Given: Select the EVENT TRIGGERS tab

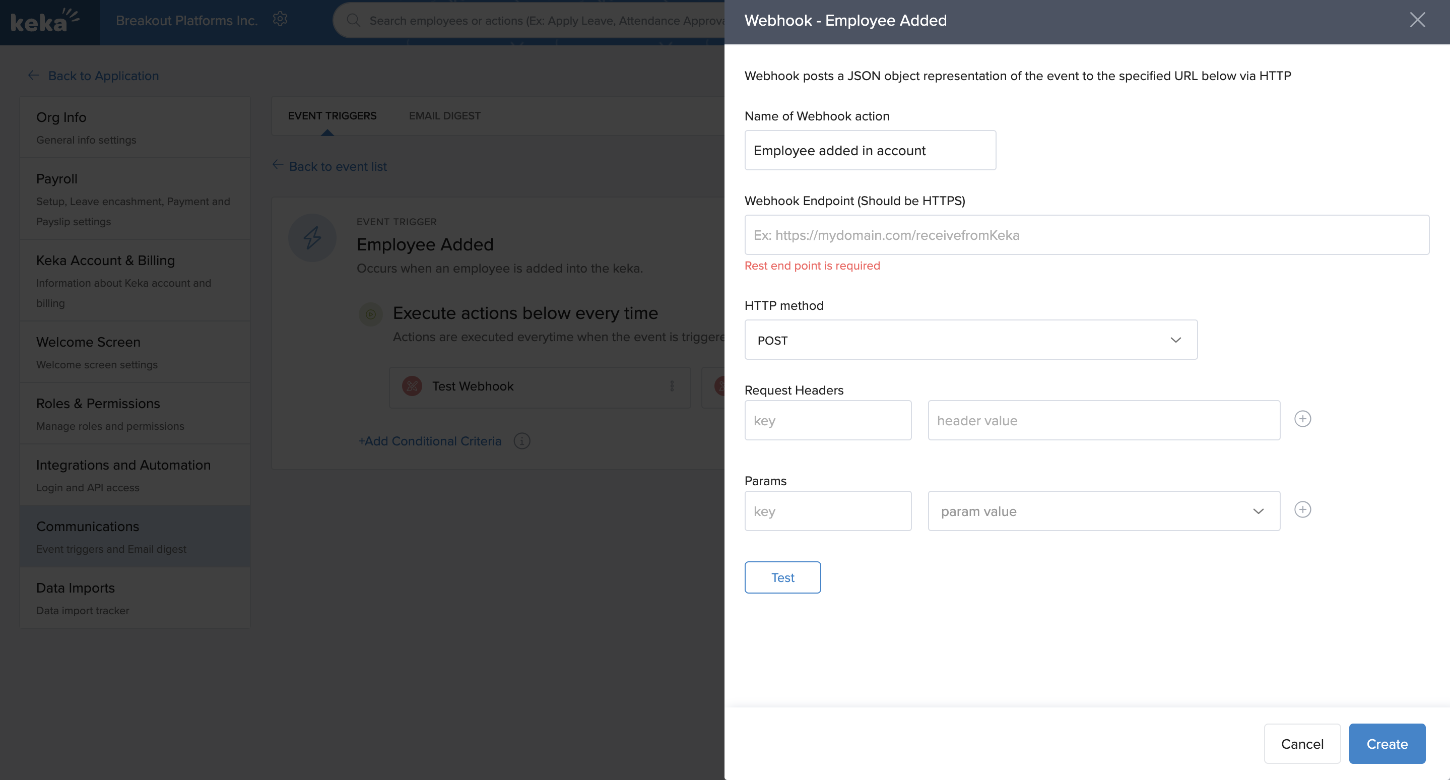Looking at the screenshot, I should (x=332, y=115).
